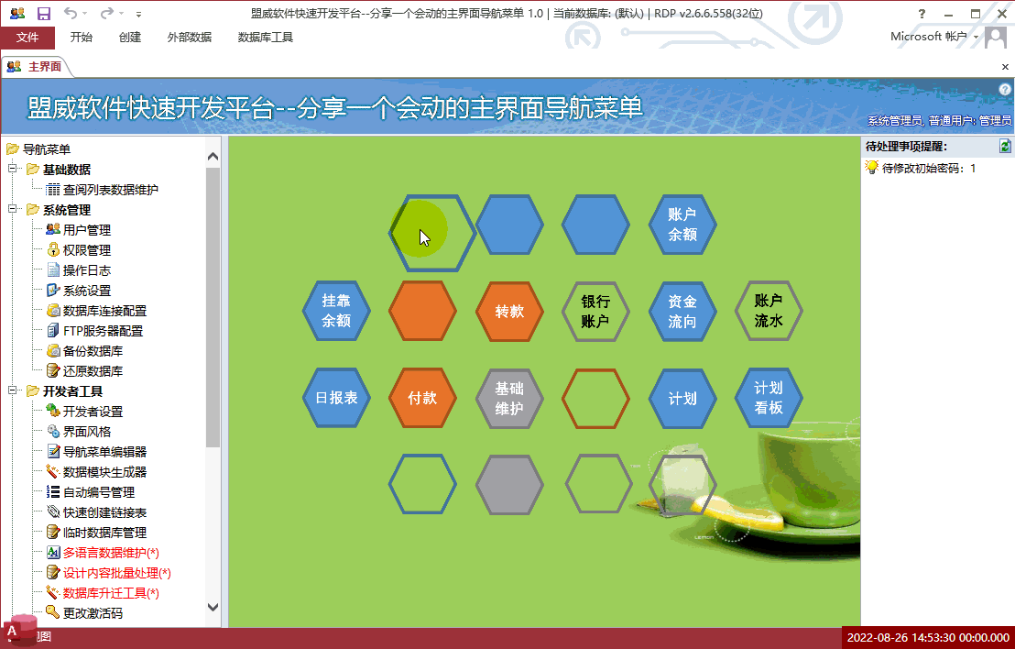Collapse the 基础数据 tree node
Viewport: 1015px width, 649px height.
(12, 169)
